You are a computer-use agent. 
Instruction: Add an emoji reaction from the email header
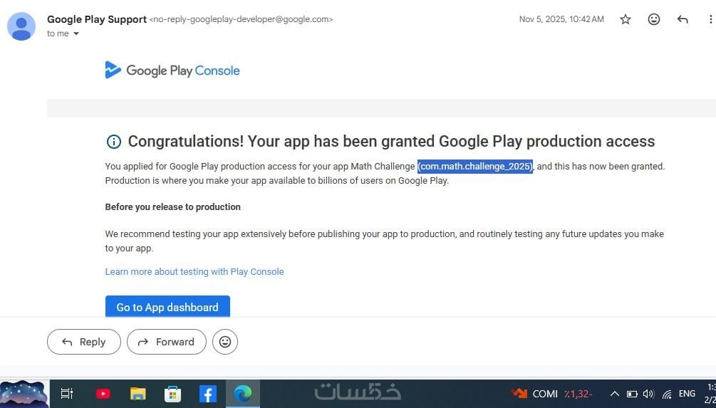(654, 19)
